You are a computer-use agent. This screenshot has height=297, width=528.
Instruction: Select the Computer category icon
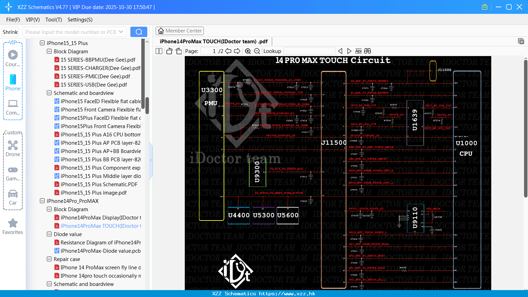pos(13,107)
